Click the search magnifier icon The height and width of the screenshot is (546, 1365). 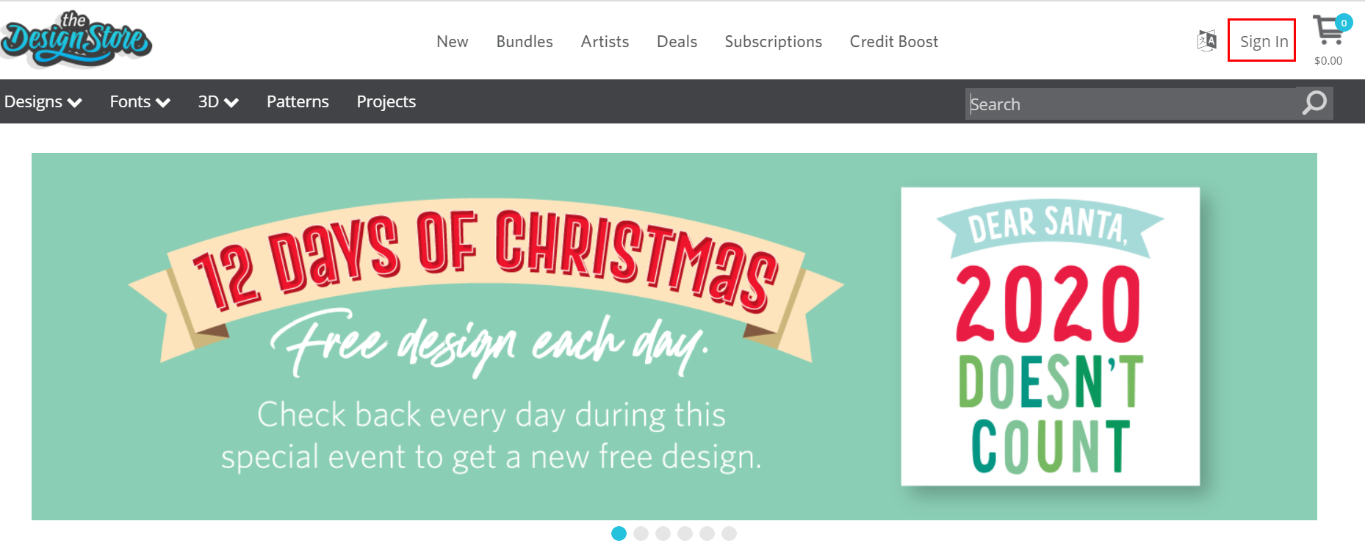pos(1314,103)
